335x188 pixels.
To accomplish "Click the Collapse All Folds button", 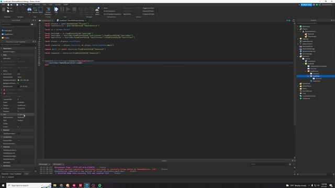I will (x=149, y=14).
